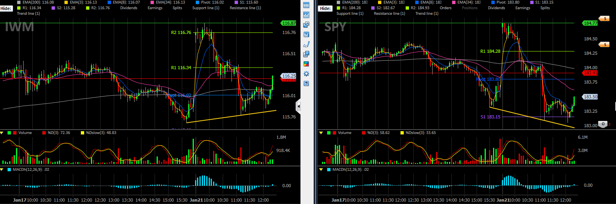616x204 pixels.
Task: Toggle IWM %Dslow(3) legend
Action: tap(99, 133)
